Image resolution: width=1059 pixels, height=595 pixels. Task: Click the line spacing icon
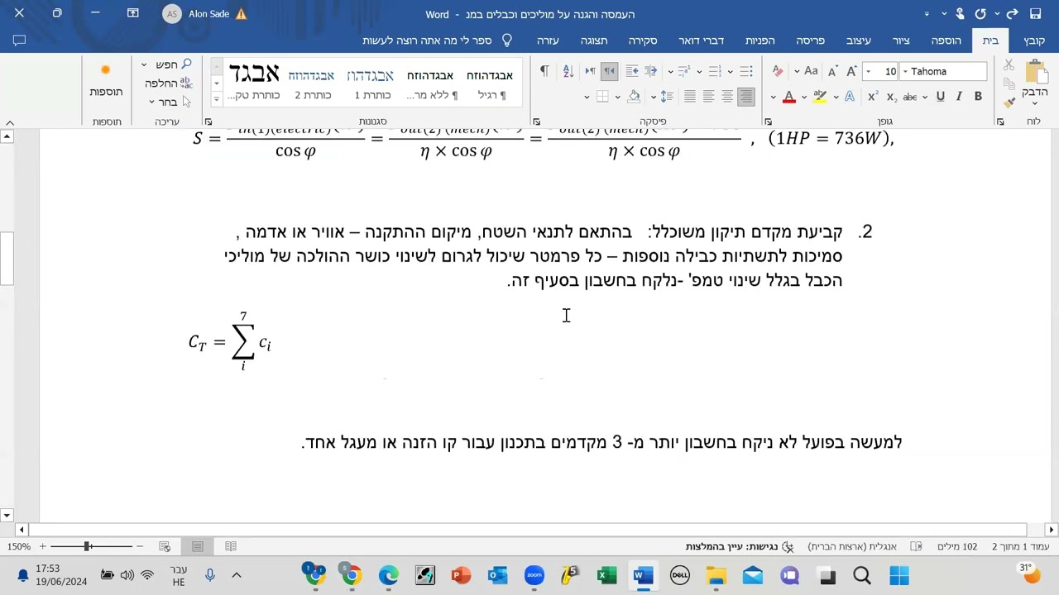pyautogui.click(x=666, y=97)
